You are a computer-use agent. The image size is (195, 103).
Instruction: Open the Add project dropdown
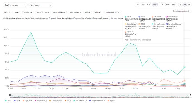pos(41,5)
